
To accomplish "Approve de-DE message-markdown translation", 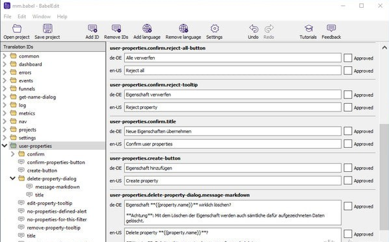I will [348, 206].
